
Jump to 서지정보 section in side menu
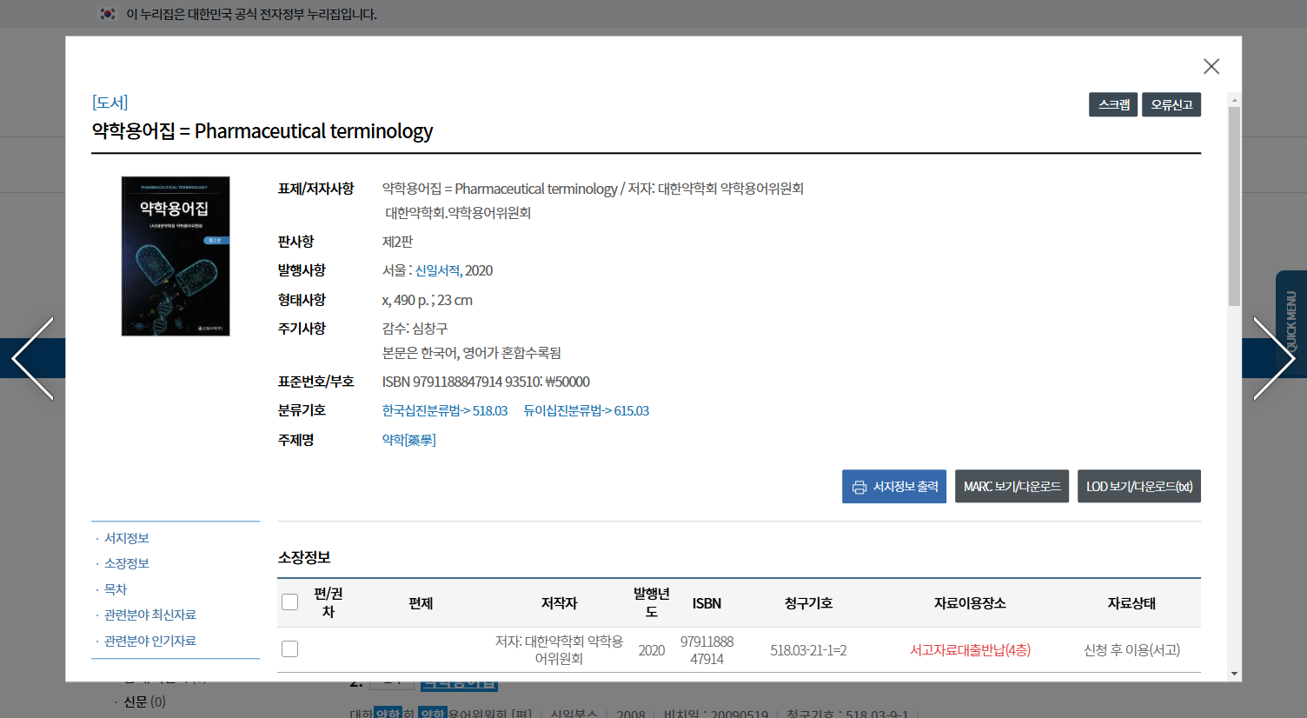[x=127, y=538]
